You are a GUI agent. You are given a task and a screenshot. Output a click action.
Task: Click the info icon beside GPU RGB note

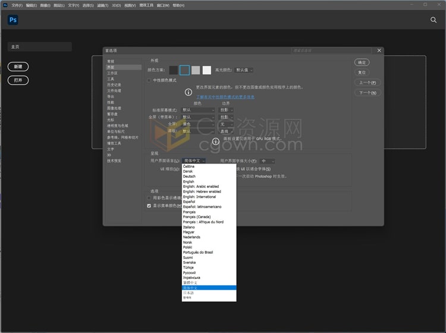[216, 142]
